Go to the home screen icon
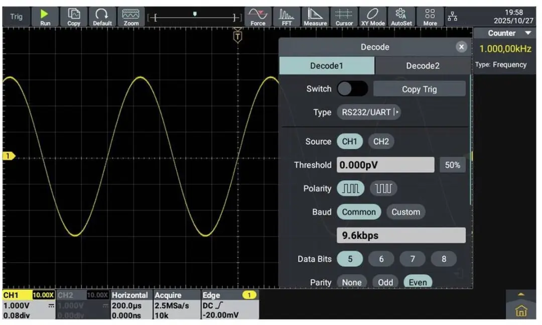The width and height of the screenshot is (542, 325). pyautogui.click(x=521, y=311)
